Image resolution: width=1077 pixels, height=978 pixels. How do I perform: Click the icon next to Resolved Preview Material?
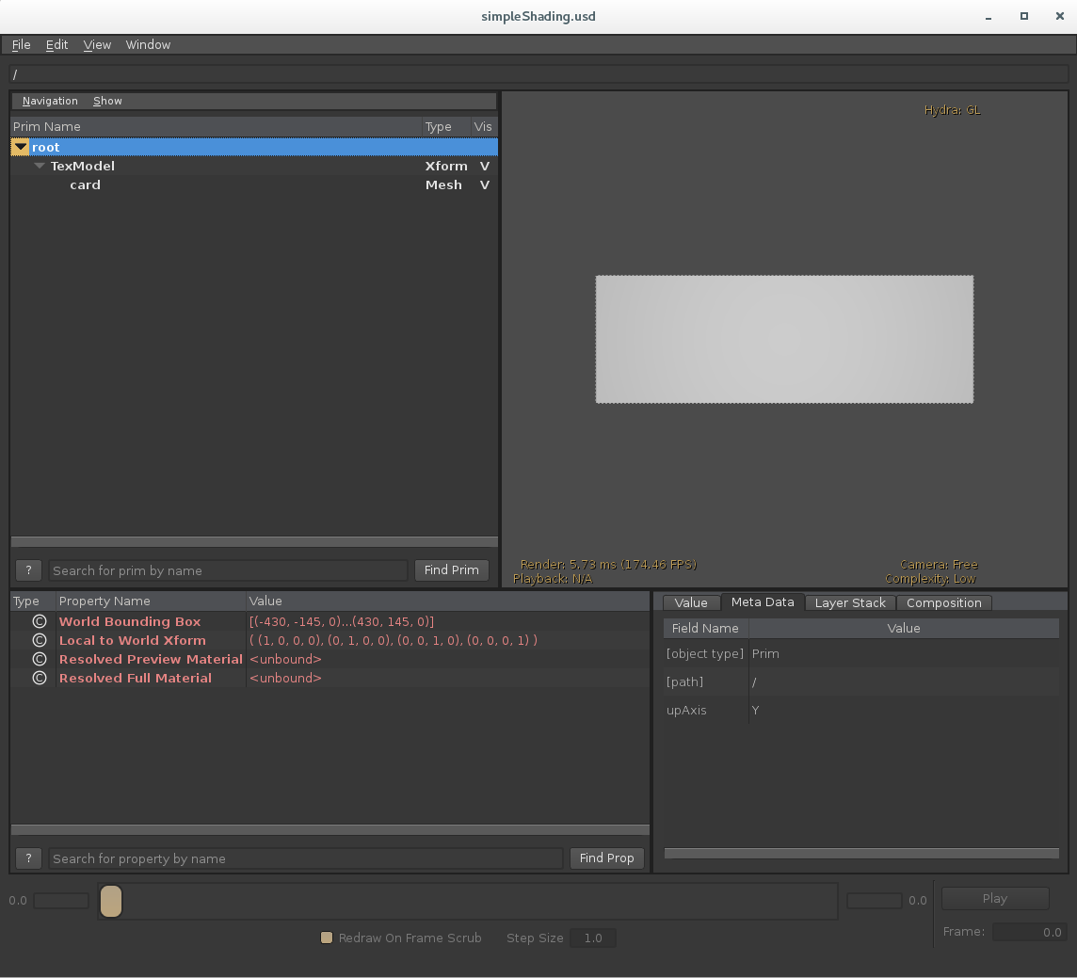pyautogui.click(x=39, y=659)
